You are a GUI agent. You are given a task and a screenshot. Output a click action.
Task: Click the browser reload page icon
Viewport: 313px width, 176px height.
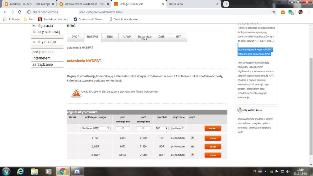pos(20,12)
